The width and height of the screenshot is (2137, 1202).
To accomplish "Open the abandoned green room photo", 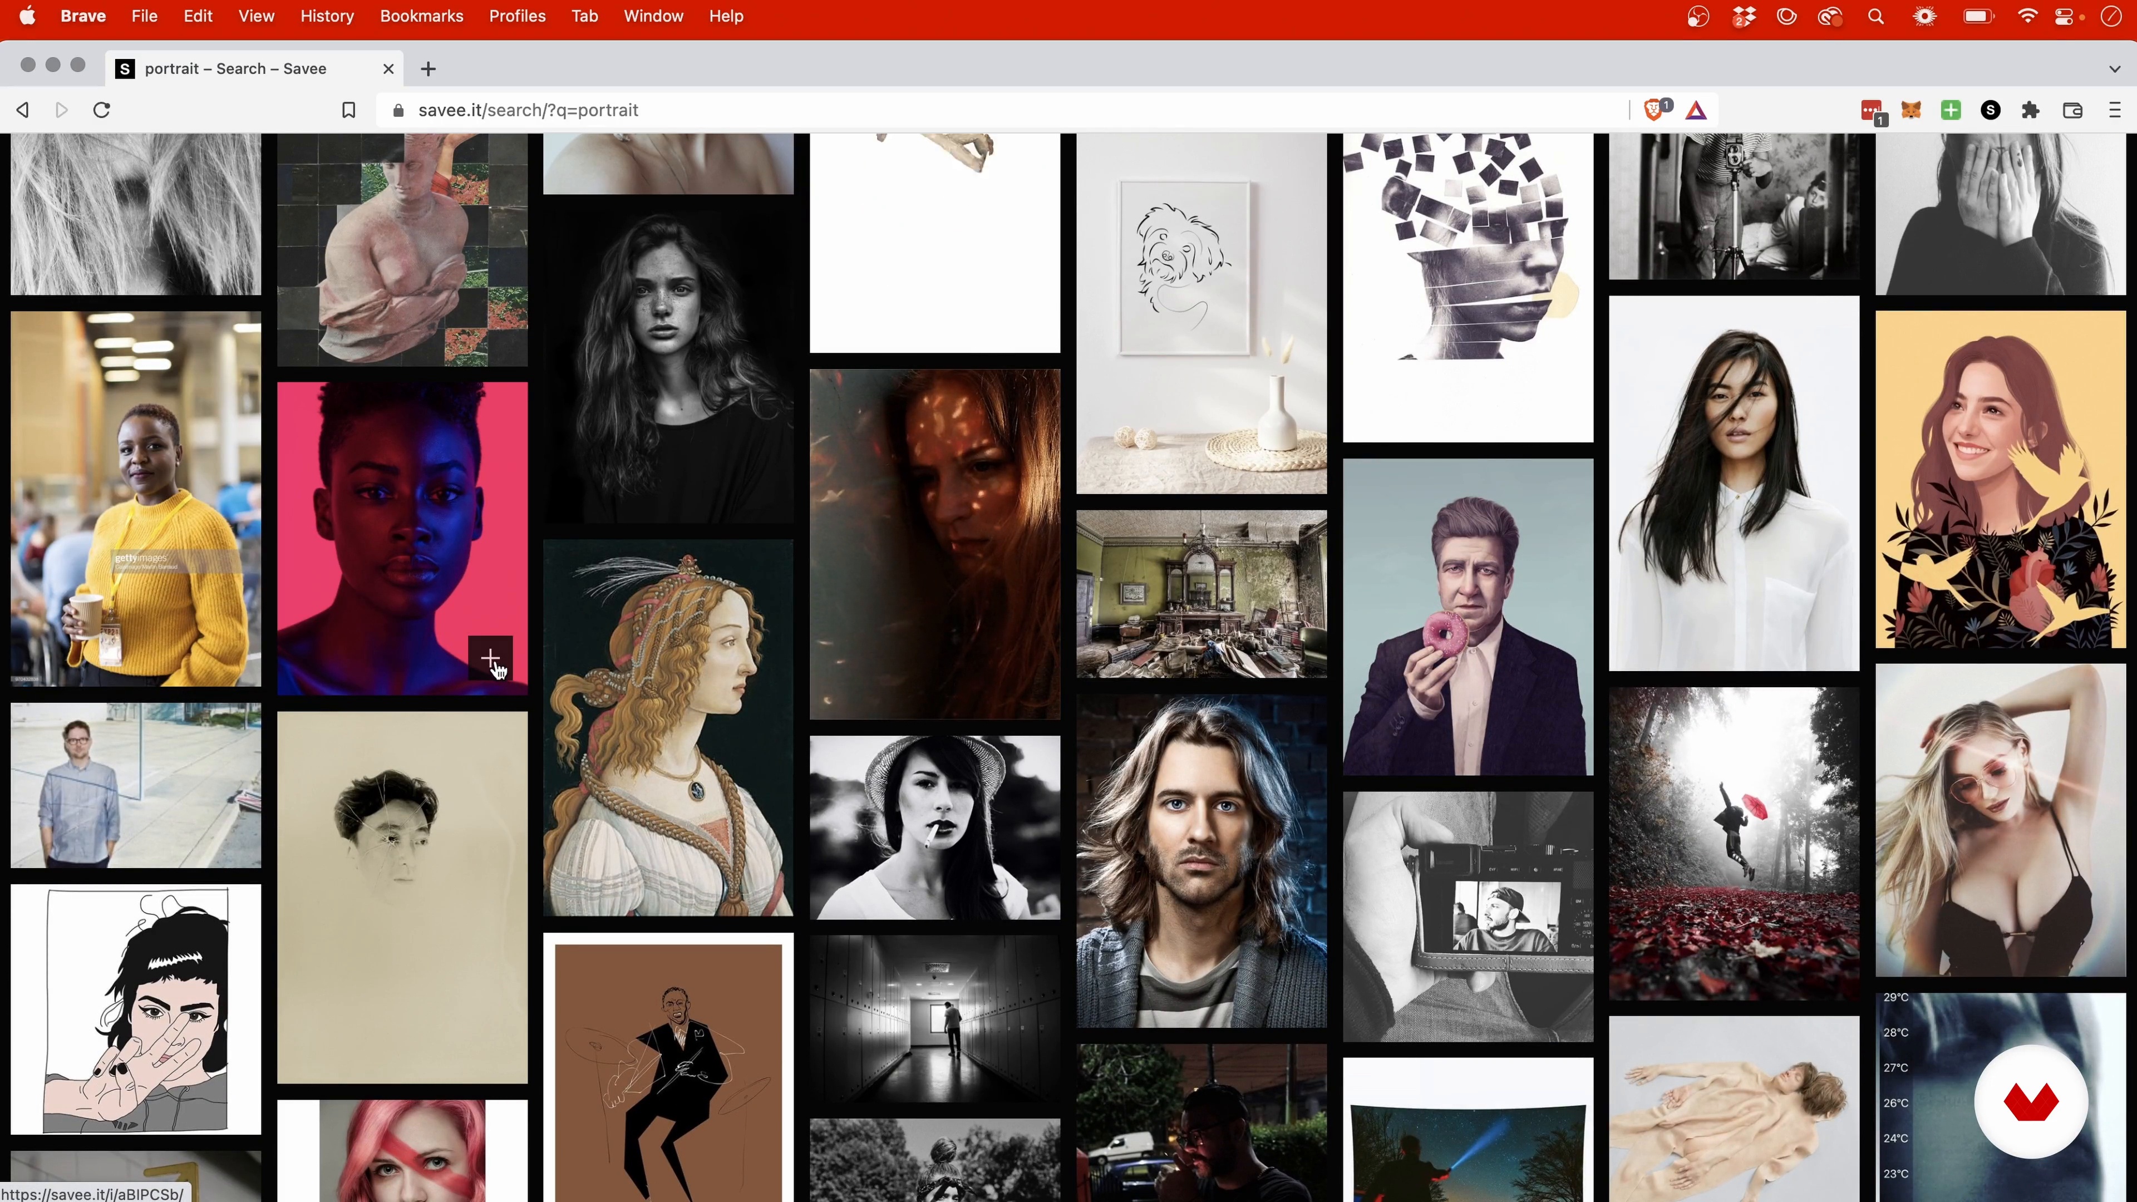I will pos(1202,594).
